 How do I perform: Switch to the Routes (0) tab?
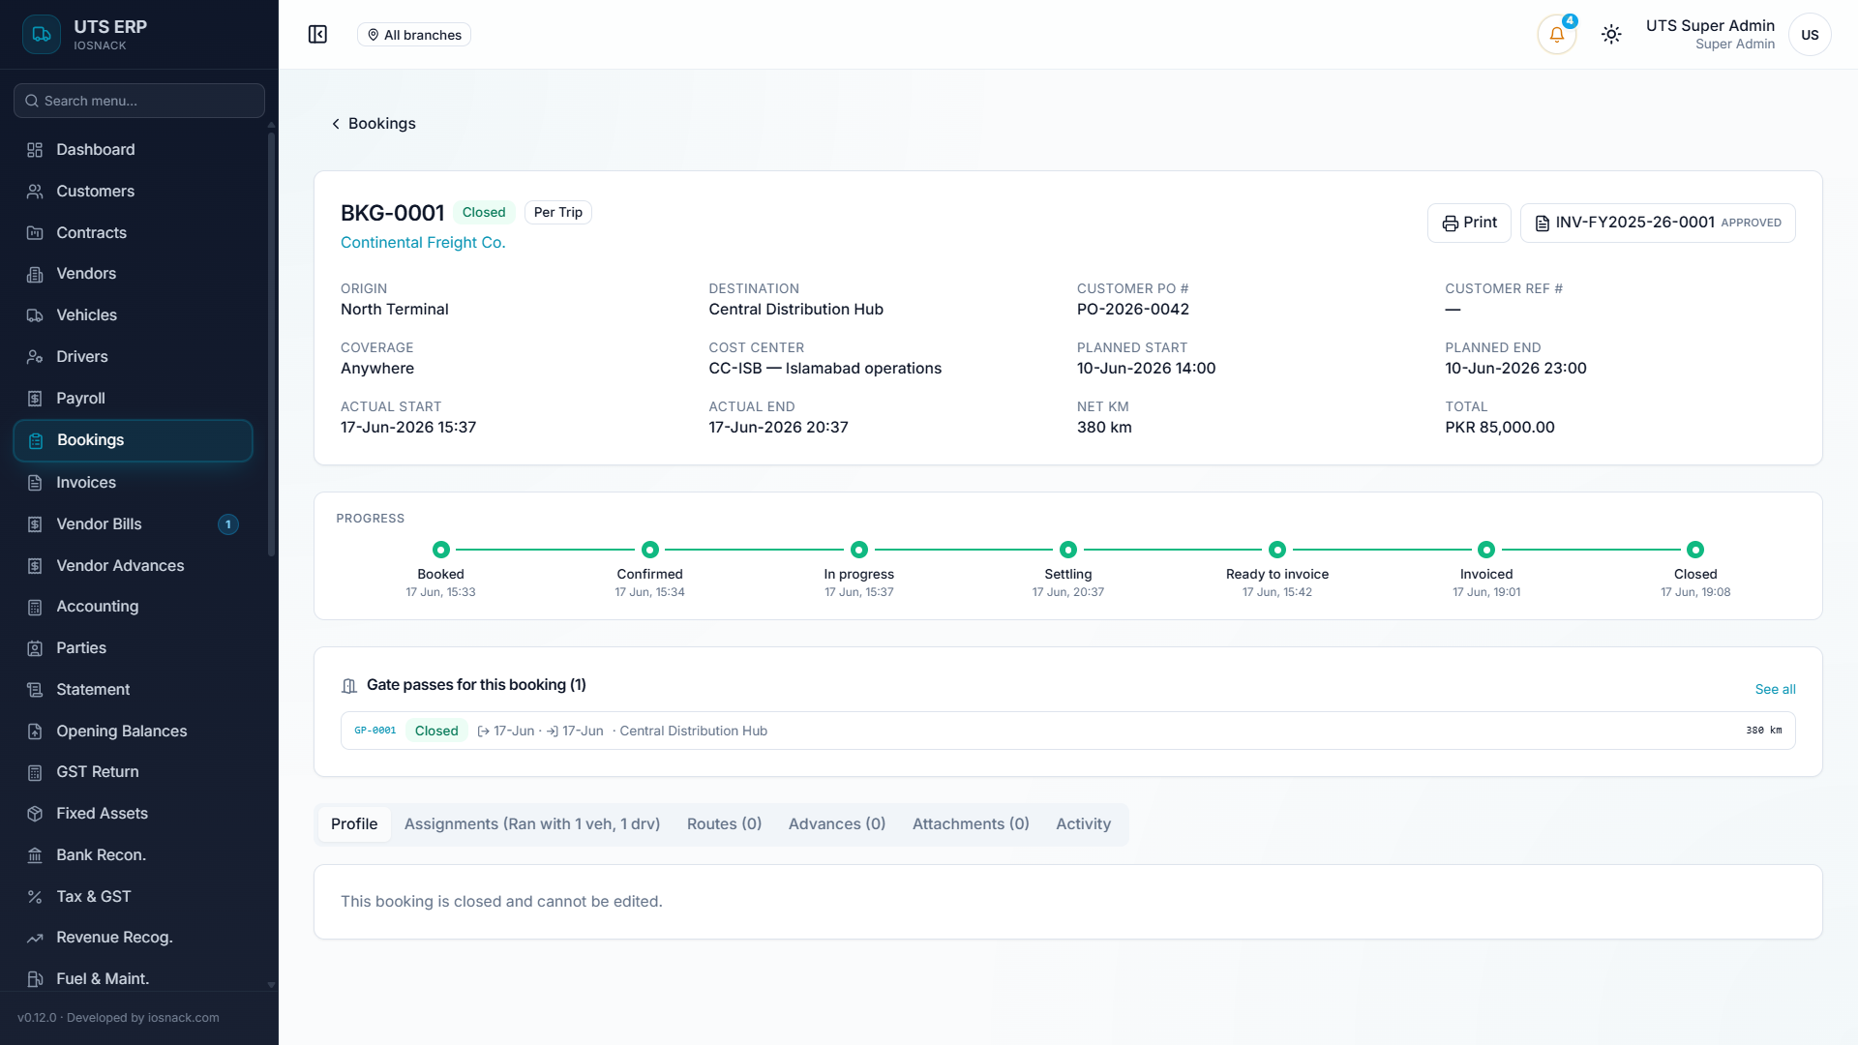coord(724,824)
